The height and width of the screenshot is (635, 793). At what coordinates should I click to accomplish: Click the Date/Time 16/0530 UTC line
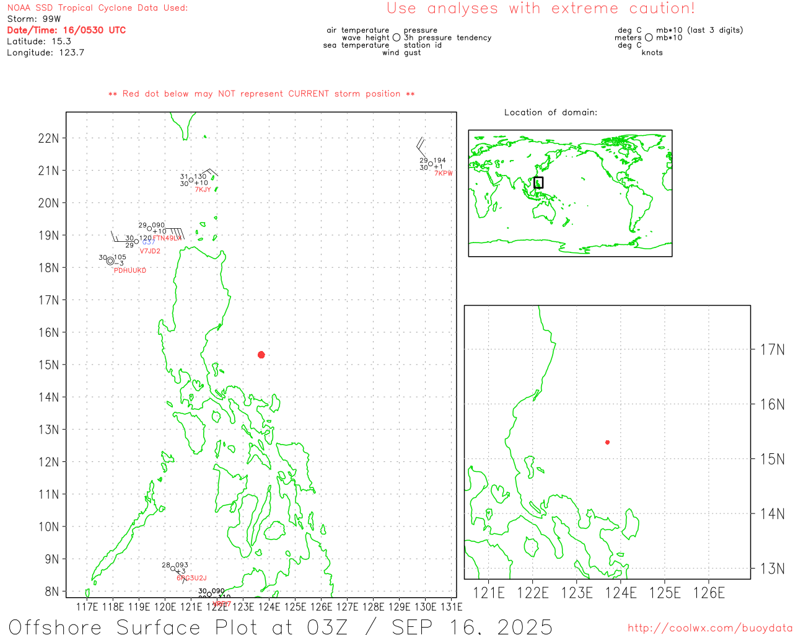tap(66, 30)
